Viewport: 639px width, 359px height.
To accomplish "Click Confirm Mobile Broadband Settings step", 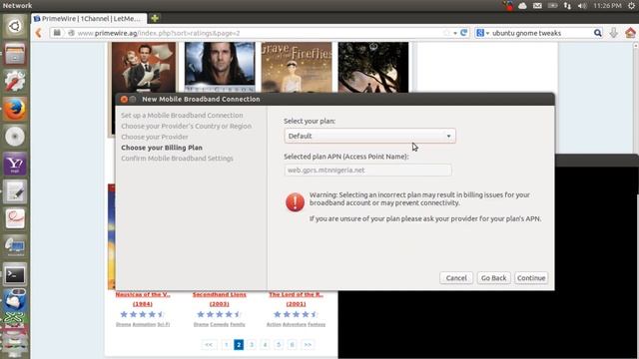I will point(177,159).
